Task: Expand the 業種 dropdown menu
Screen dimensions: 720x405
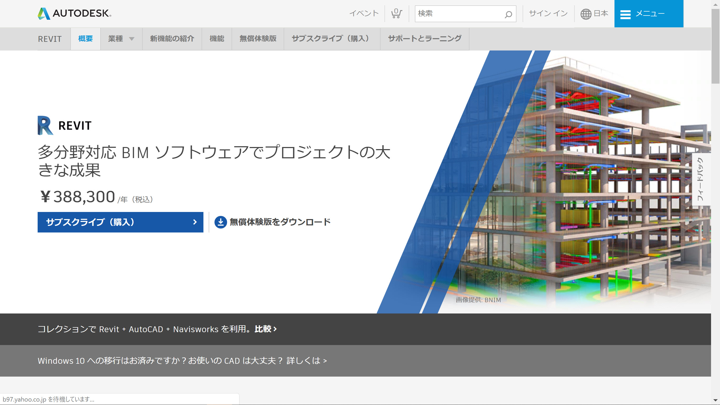Action: coord(121,39)
